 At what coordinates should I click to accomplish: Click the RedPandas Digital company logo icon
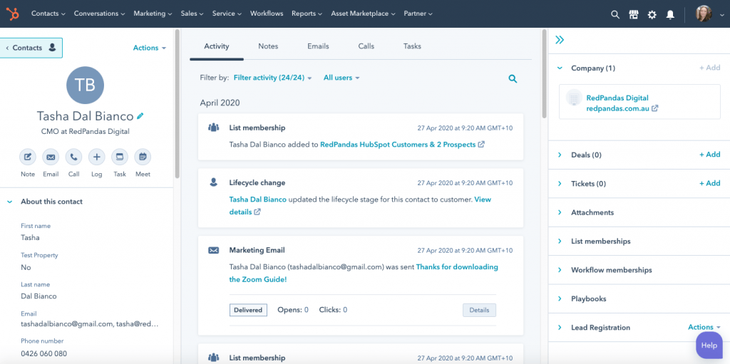coord(574,98)
